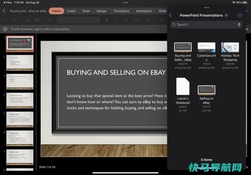Tap the Wi-Fi status icon
This screenshot has height=175, width=251.
pyautogui.click(x=234, y=2)
